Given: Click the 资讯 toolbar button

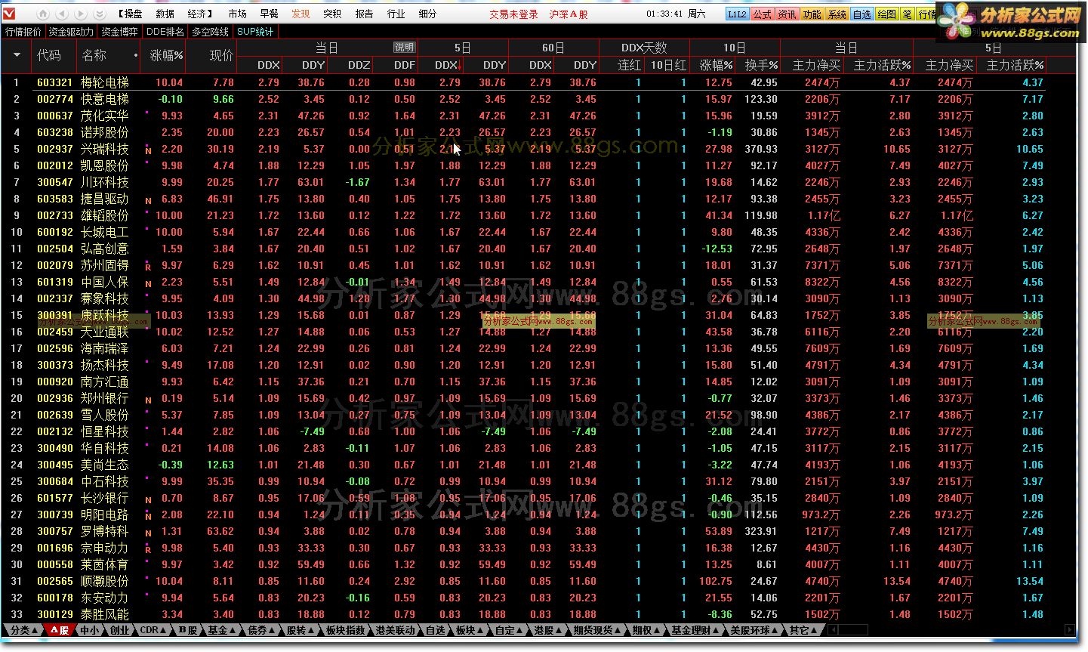Looking at the screenshot, I should [787, 14].
